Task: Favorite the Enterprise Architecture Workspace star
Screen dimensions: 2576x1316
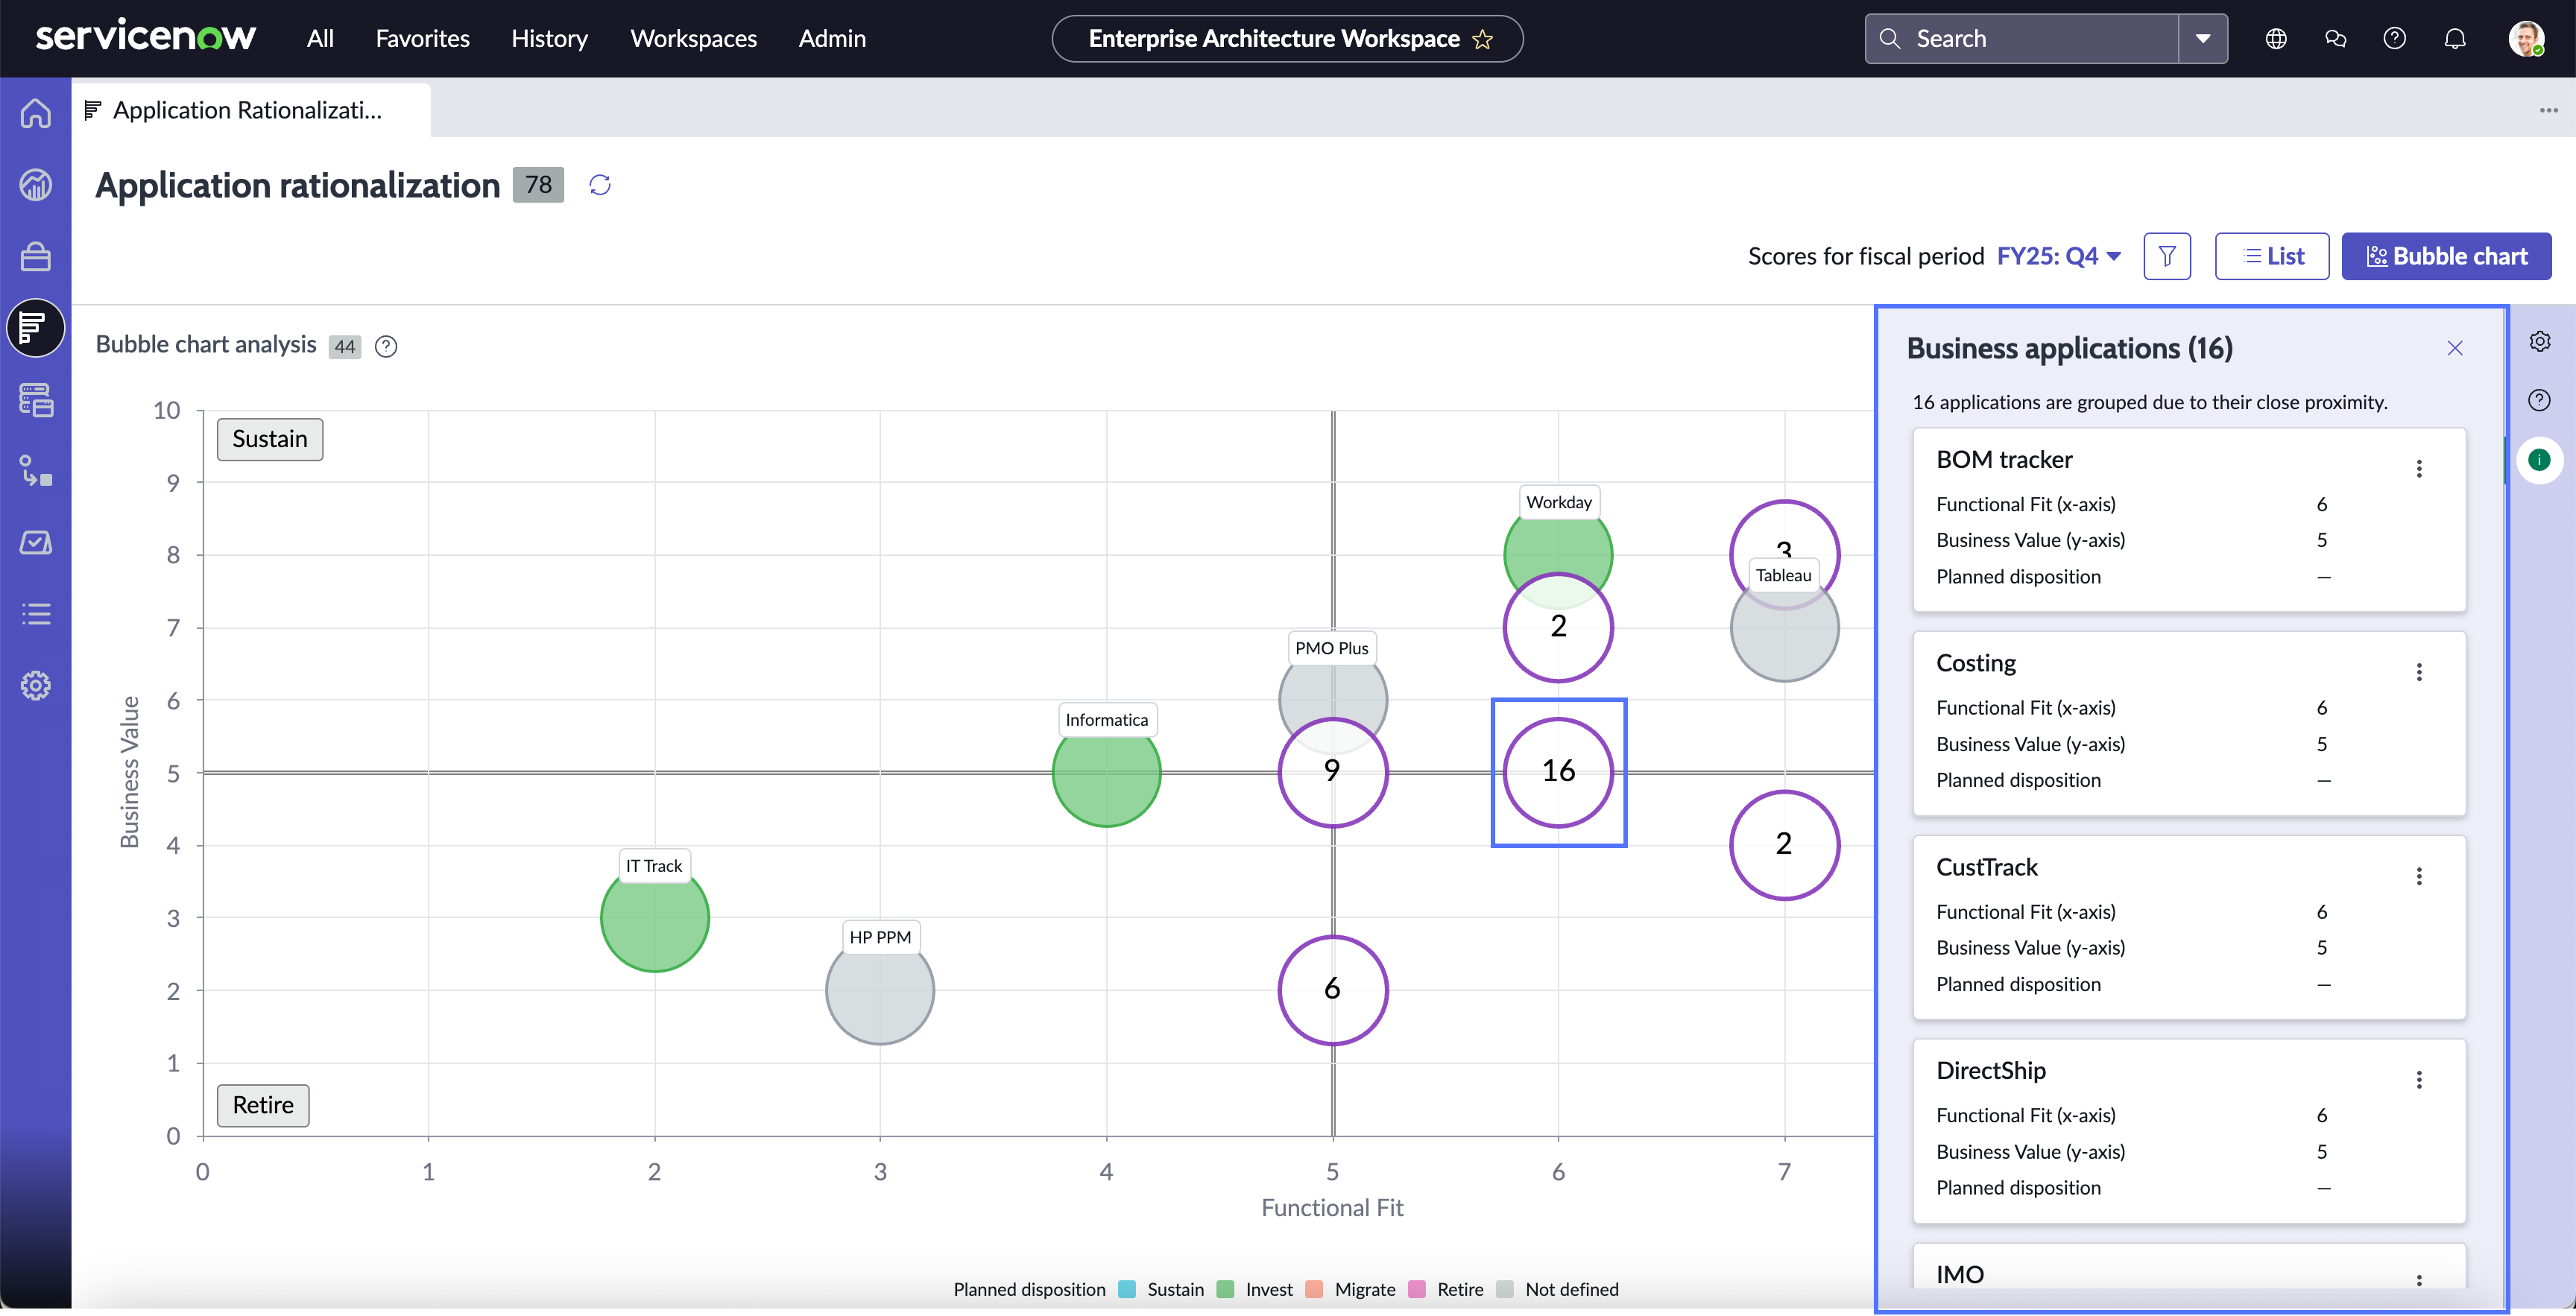Action: [1483, 39]
